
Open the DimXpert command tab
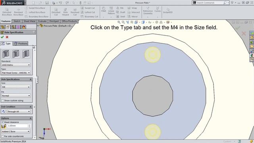click(x=54, y=21)
